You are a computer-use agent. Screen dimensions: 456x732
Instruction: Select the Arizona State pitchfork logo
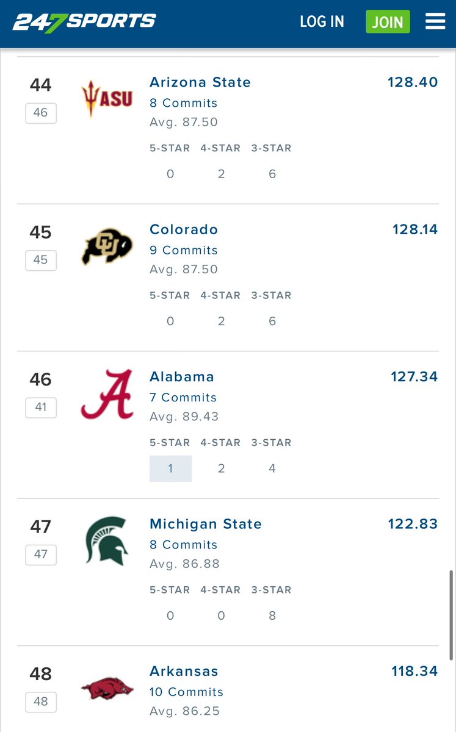tap(107, 99)
